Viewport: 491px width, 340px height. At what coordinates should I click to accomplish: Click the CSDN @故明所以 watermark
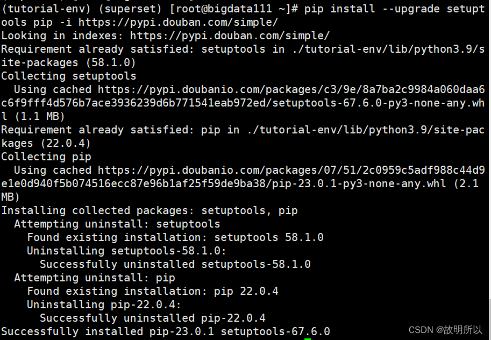tap(445, 330)
